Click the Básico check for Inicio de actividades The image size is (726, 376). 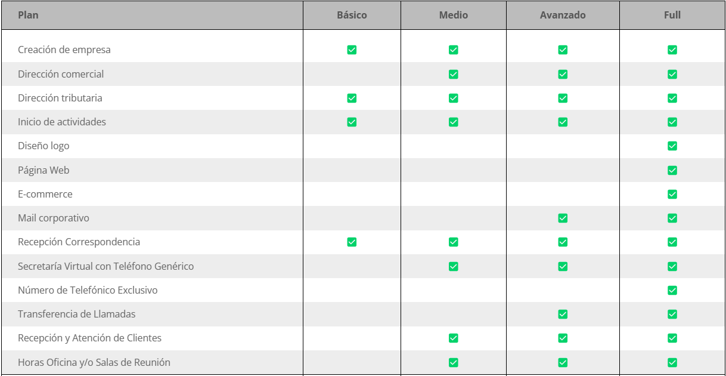[352, 122]
